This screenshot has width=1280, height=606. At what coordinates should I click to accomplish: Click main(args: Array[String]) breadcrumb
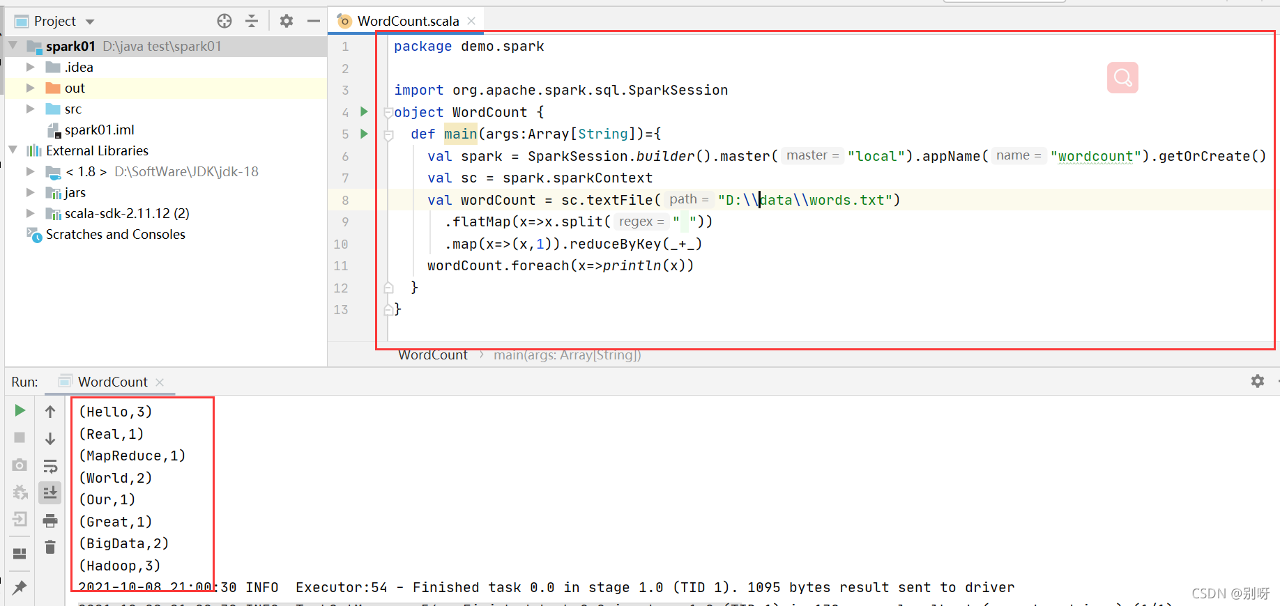(x=567, y=355)
